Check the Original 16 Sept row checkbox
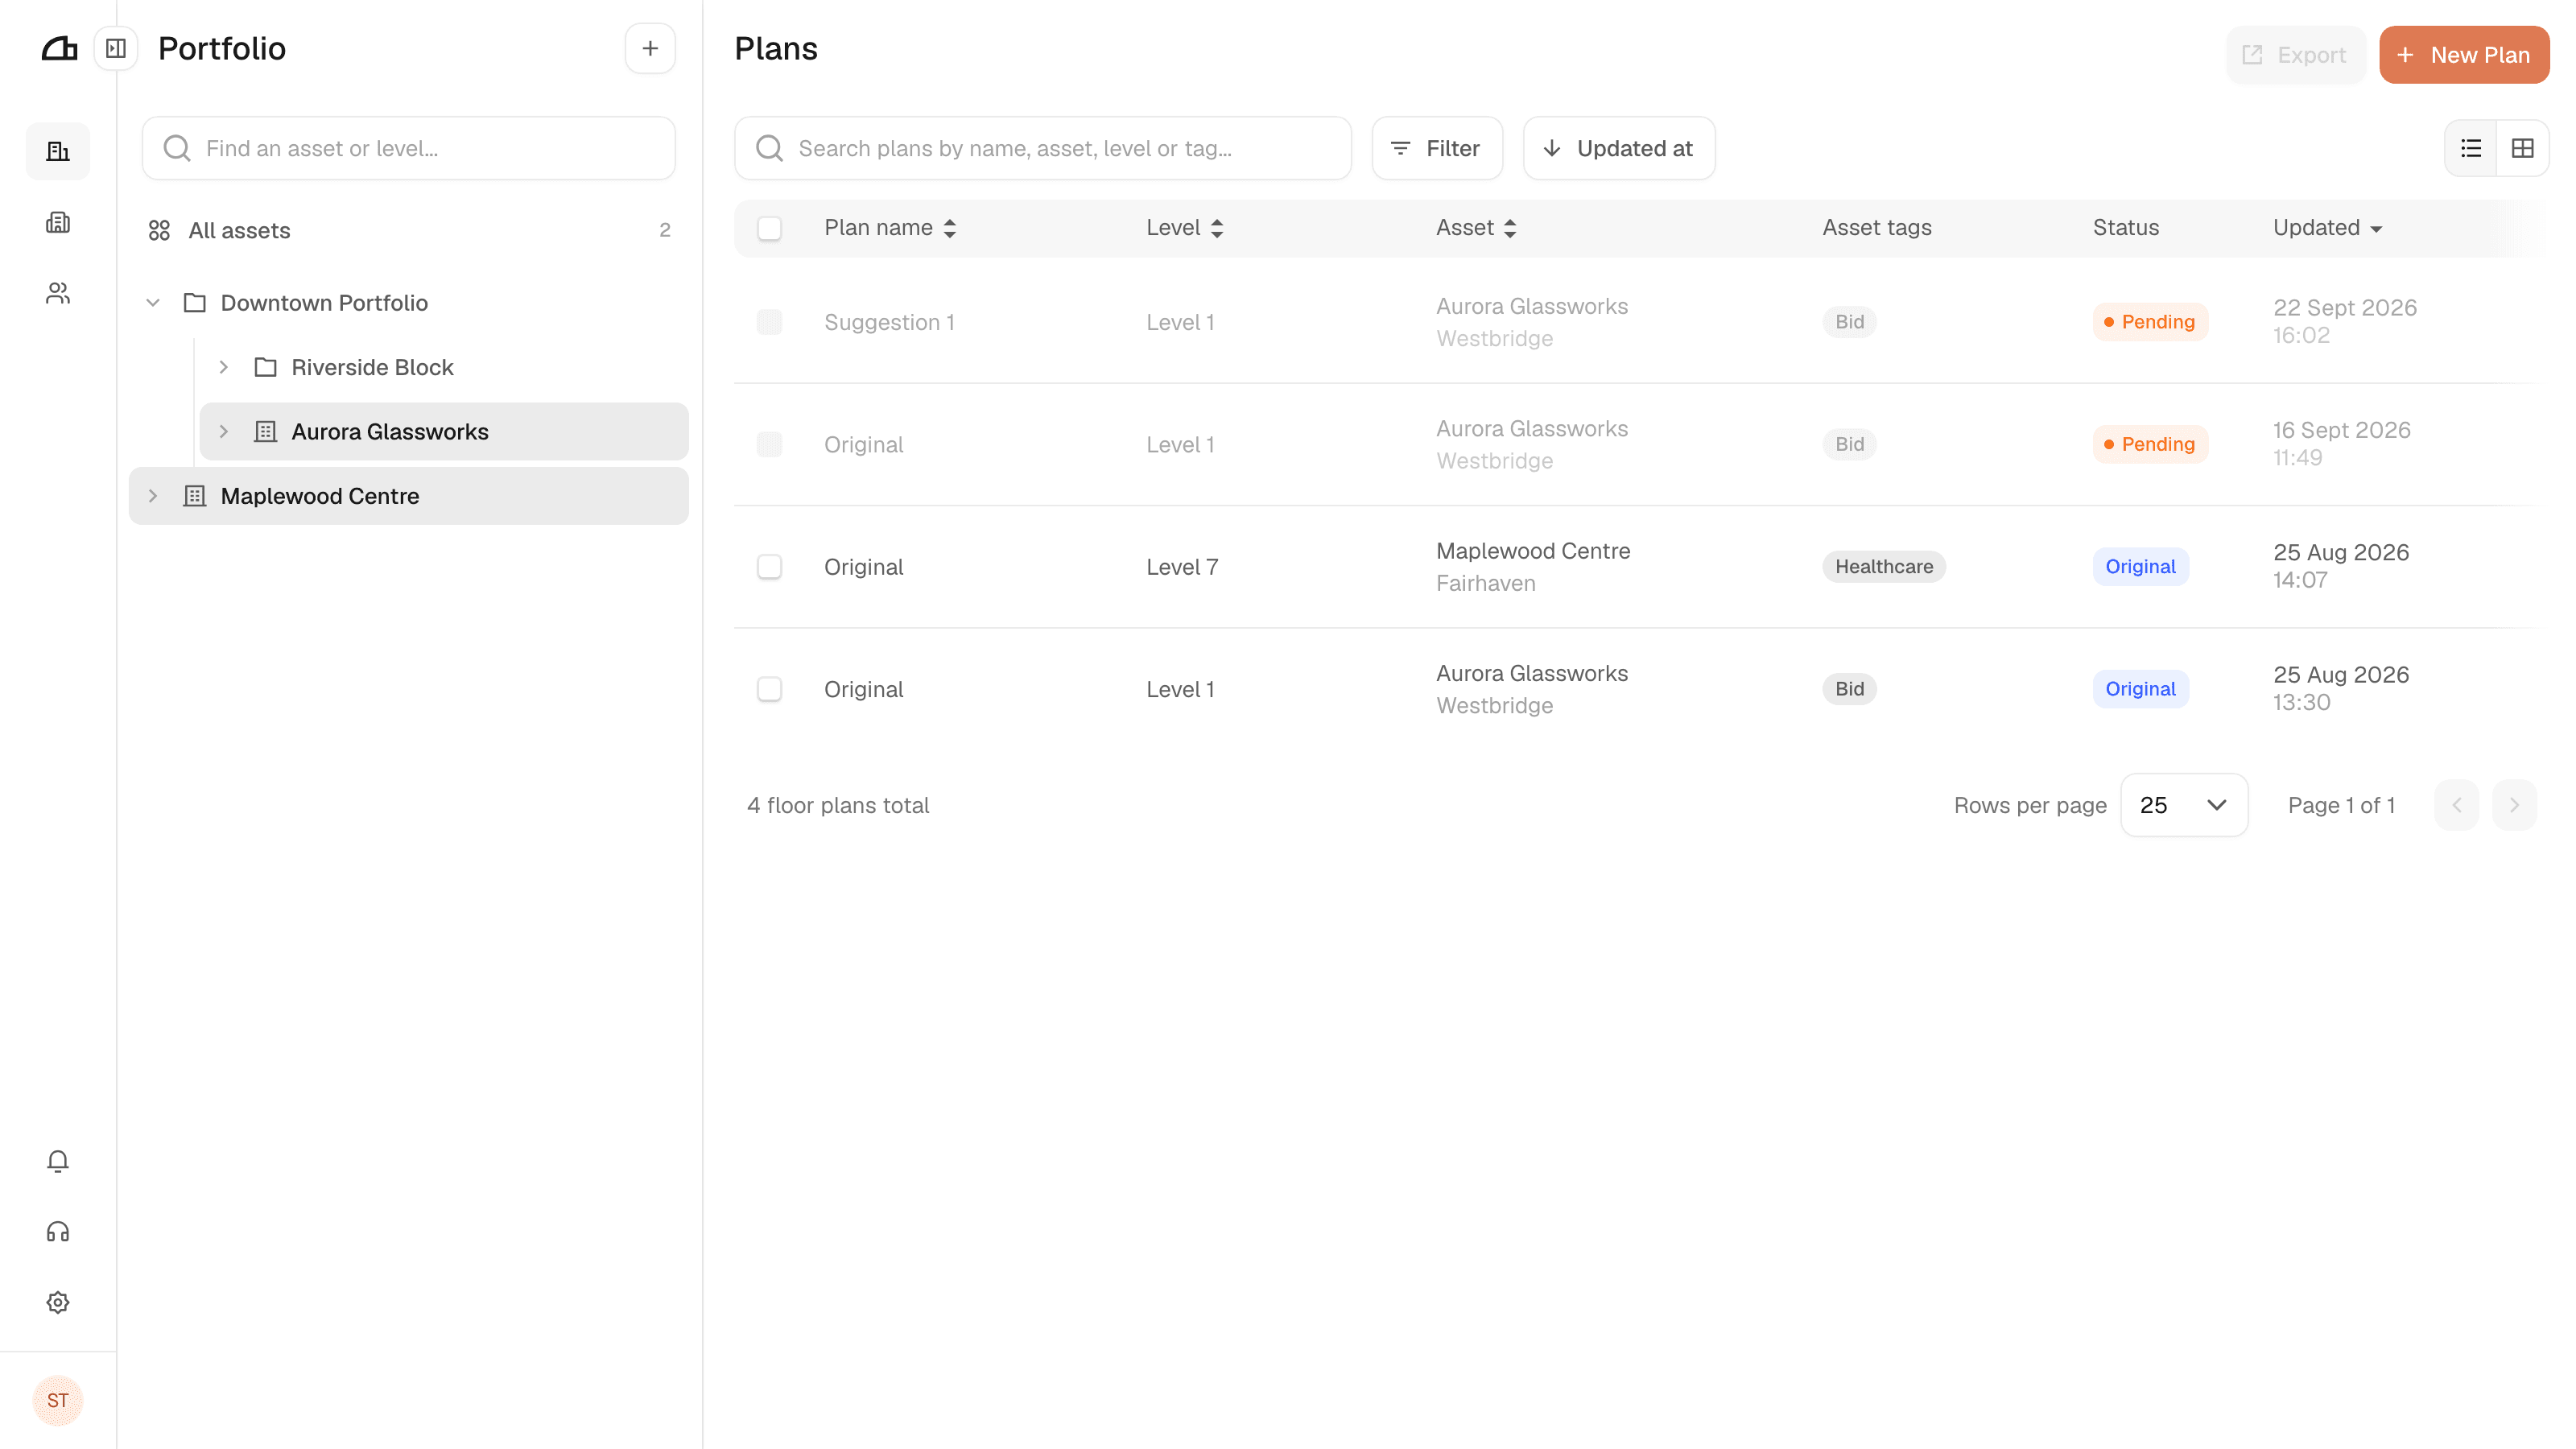 pos(769,444)
